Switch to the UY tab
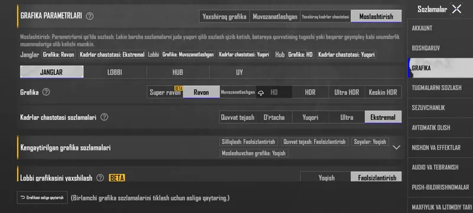Screen dimensions: 473x213 pos(239,72)
